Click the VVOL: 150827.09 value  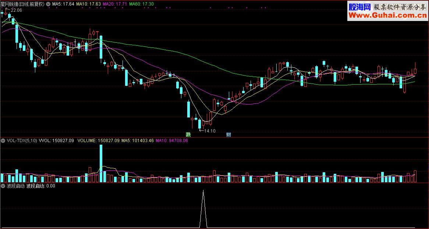click(56, 141)
